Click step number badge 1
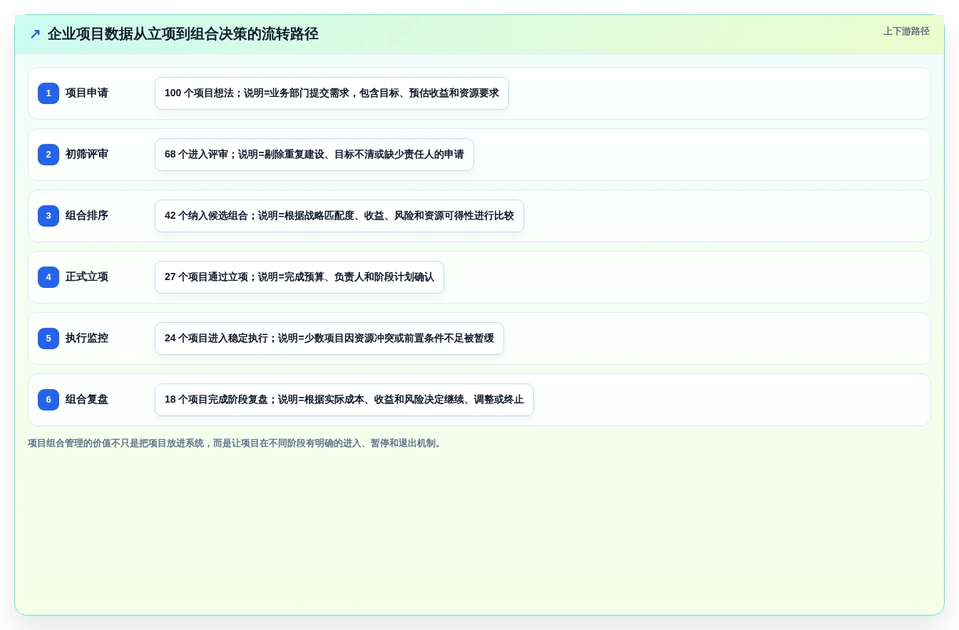The image size is (959, 630). (x=48, y=93)
